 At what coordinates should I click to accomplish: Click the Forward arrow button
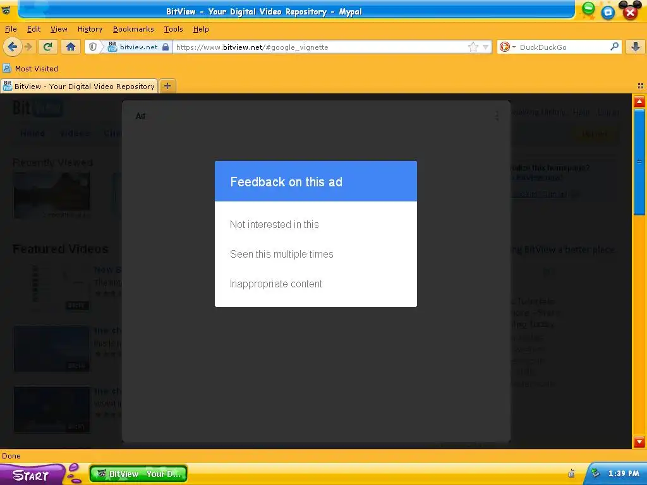28,47
